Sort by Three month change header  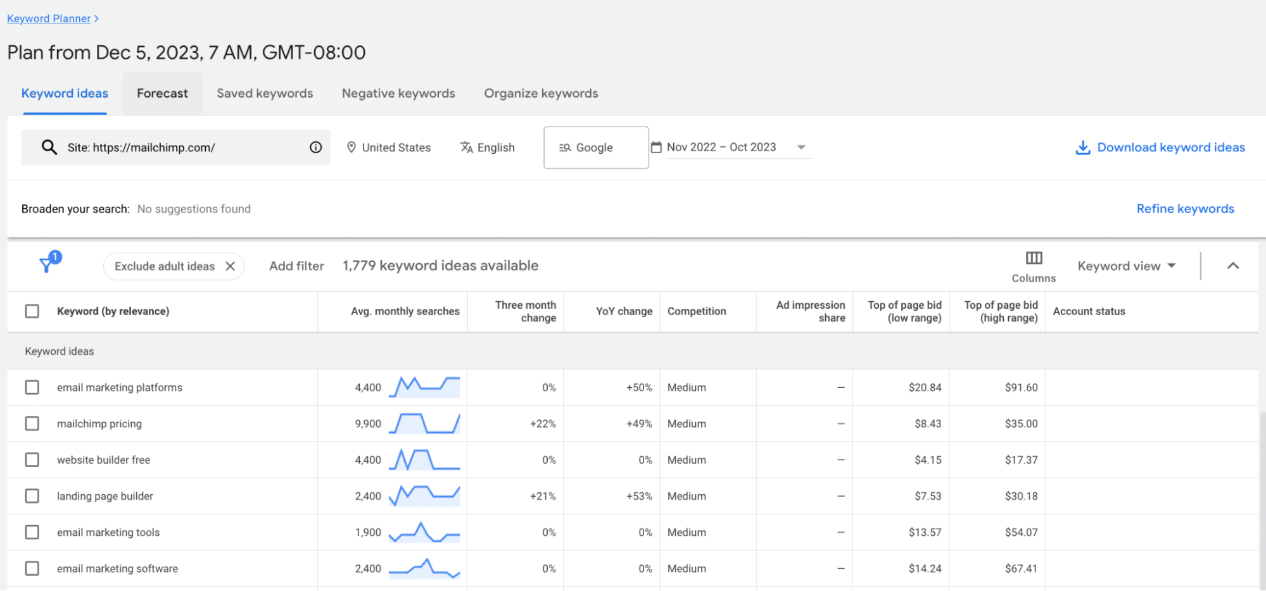(526, 311)
